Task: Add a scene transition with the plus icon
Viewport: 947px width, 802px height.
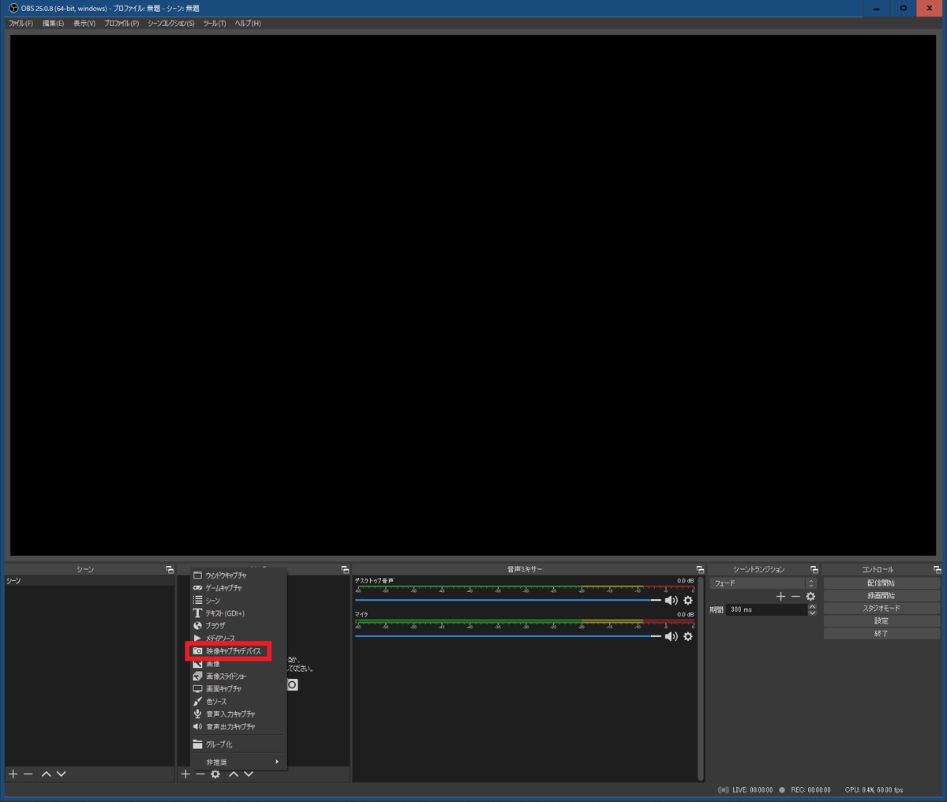Action: 781,597
